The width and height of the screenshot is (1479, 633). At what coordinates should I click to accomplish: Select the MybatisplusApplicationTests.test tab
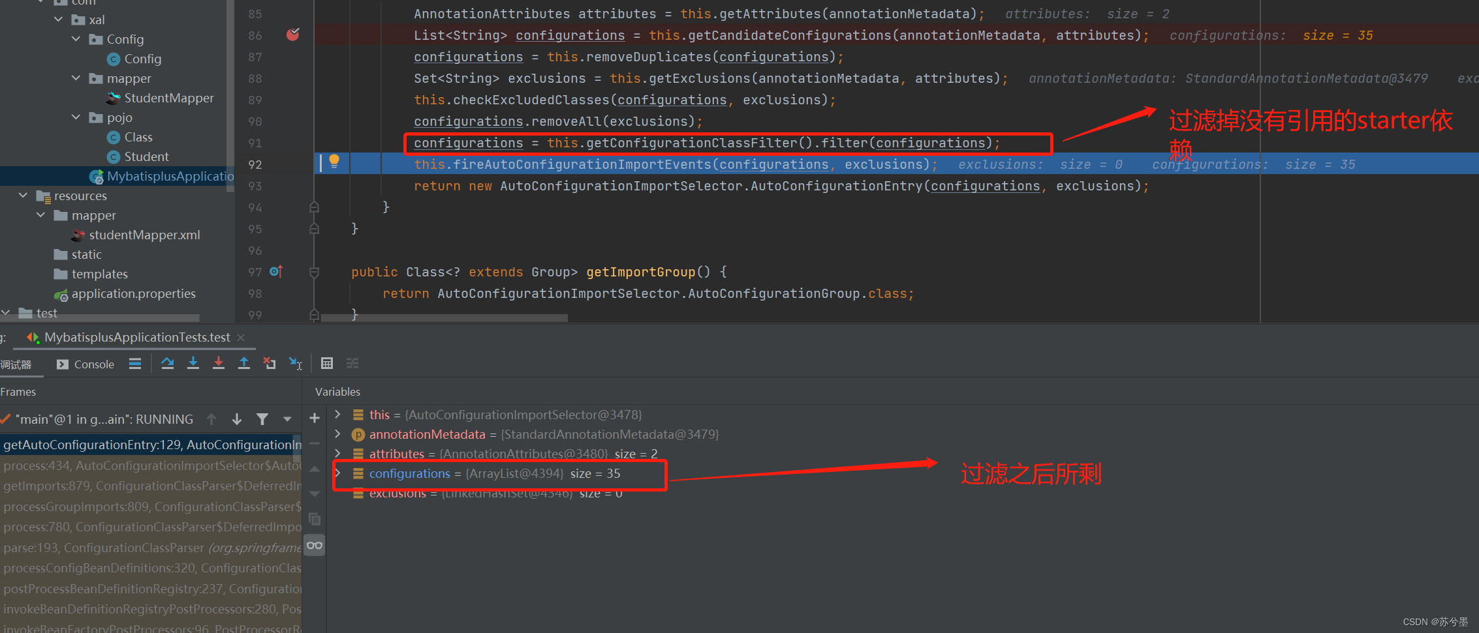[x=136, y=337]
